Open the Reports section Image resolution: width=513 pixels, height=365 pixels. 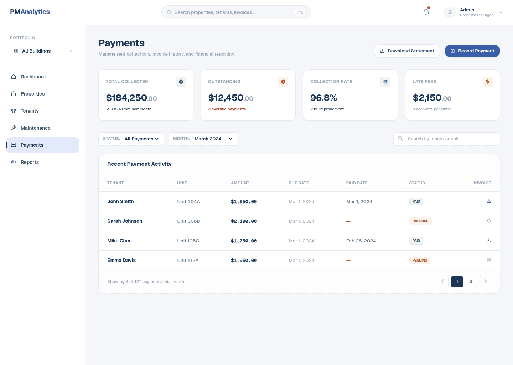click(x=43, y=162)
